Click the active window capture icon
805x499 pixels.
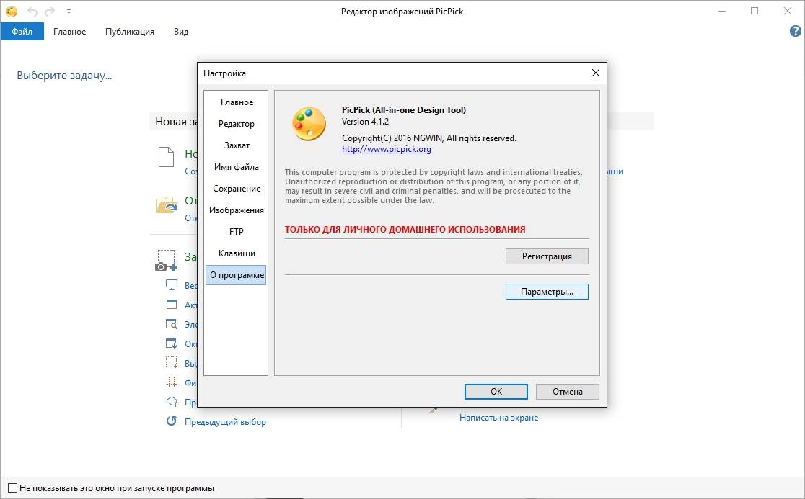pyautogui.click(x=172, y=305)
